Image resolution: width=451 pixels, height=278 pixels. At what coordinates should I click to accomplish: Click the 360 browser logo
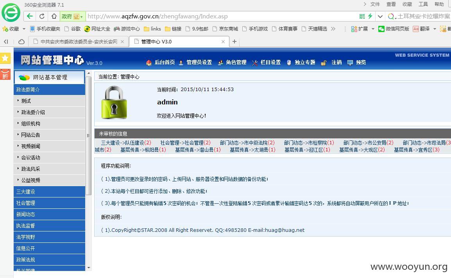pyautogui.click(x=11, y=13)
